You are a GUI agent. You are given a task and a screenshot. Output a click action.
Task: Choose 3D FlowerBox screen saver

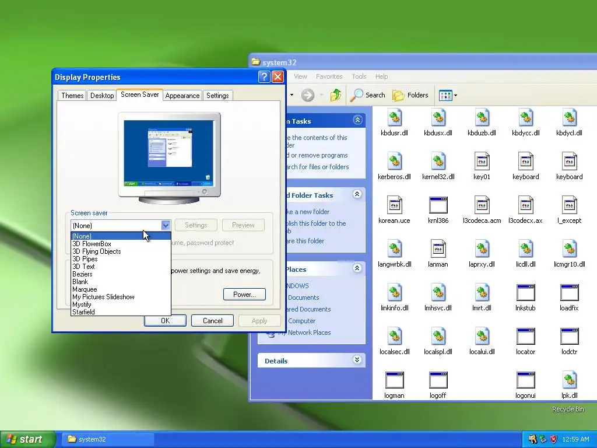point(121,244)
